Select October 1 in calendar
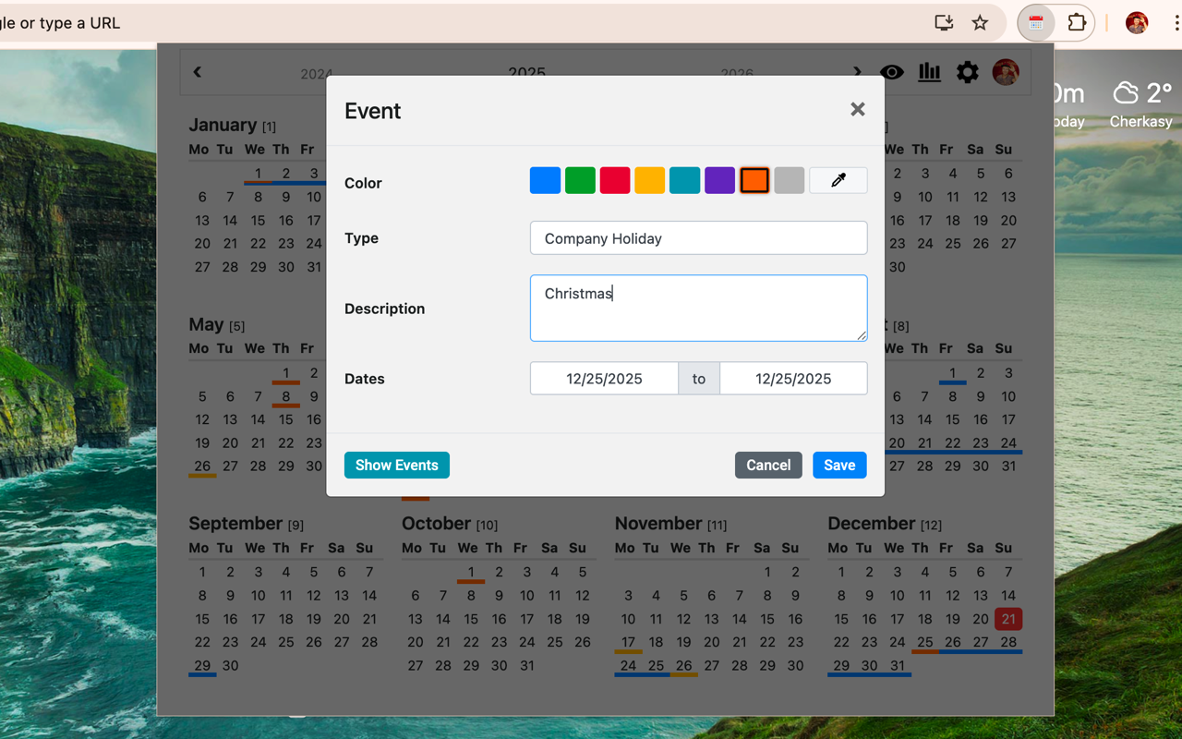The image size is (1182, 739). click(x=471, y=572)
